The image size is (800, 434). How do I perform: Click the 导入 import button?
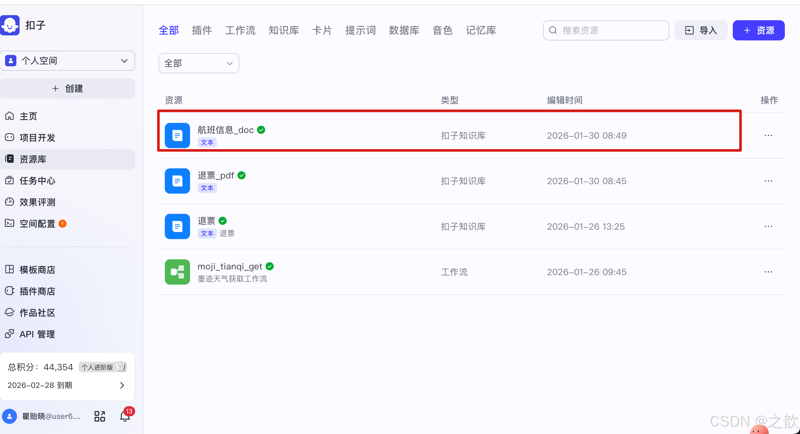[701, 30]
